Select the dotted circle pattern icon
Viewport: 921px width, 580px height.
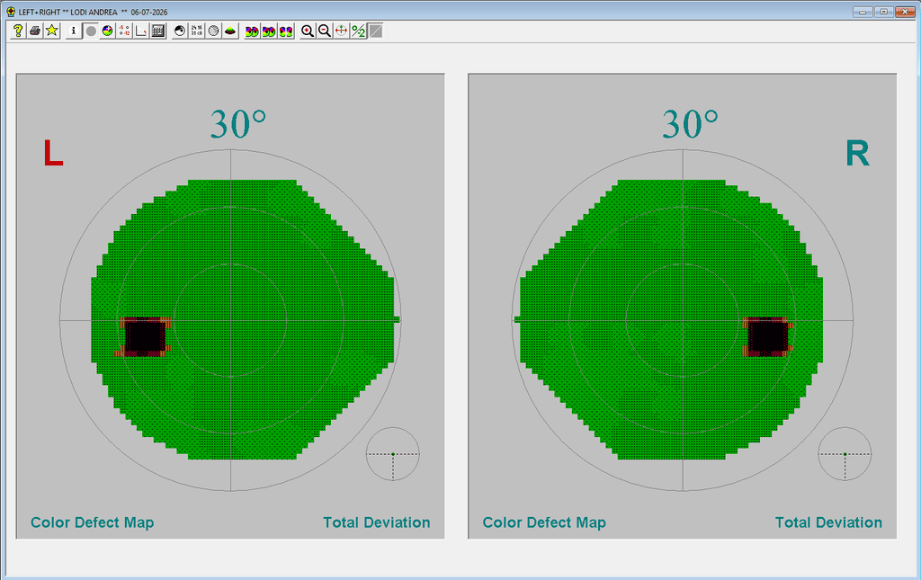pyautogui.click(x=214, y=31)
